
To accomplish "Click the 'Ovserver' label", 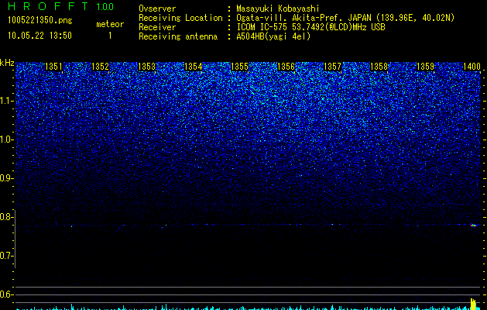I will click(157, 9).
